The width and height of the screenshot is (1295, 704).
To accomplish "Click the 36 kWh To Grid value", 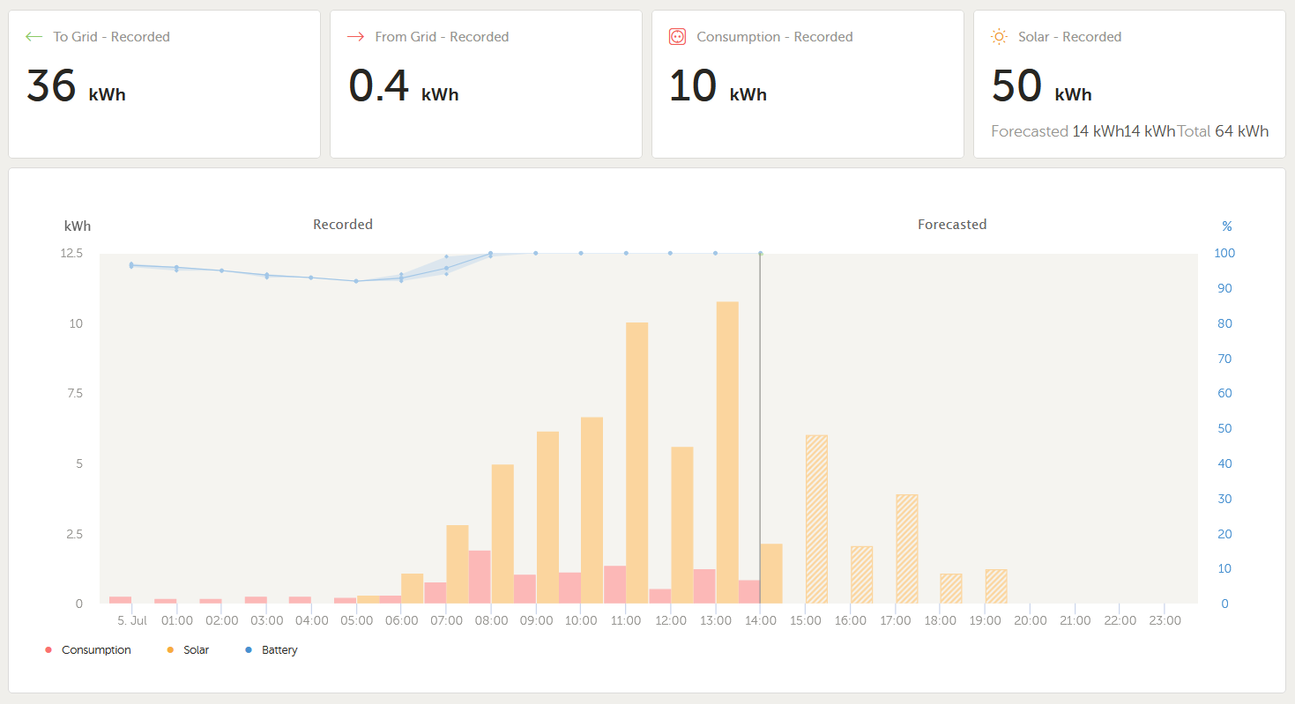I will (x=76, y=86).
